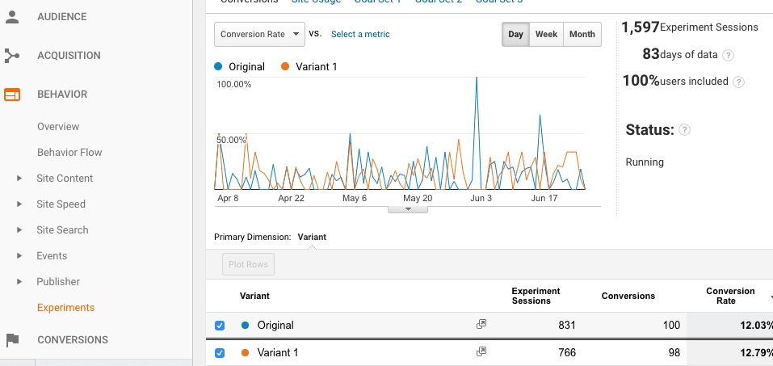This screenshot has height=366, width=773.
Task: Toggle the Variant 1 row checkbox
Action: pyautogui.click(x=220, y=353)
